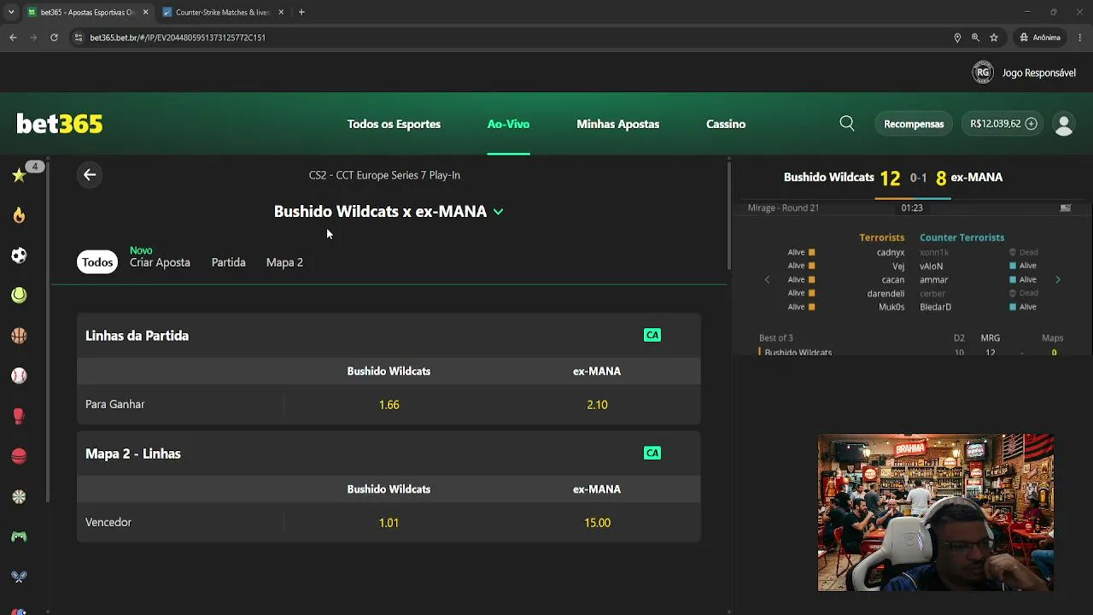Switch to the Criar Aposta tab
Image resolution: width=1093 pixels, height=615 pixels.
[x=160, y=262]
